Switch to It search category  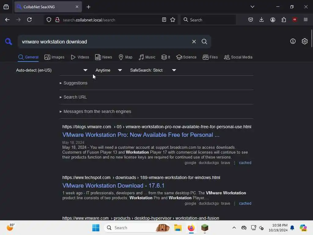(166, 57)
